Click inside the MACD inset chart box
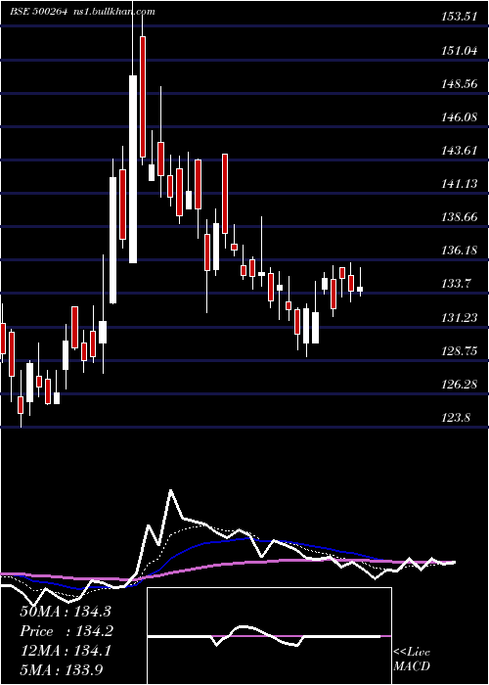This screenshot has width=489, height=685. [269, 636]
